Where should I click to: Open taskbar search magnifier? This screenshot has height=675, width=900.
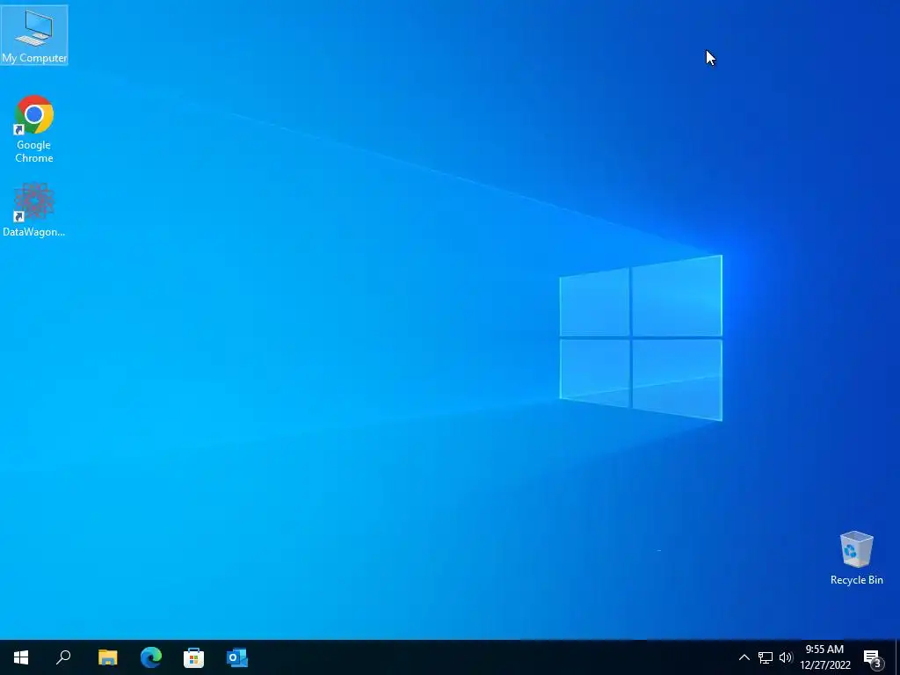(x=63, y=657)
